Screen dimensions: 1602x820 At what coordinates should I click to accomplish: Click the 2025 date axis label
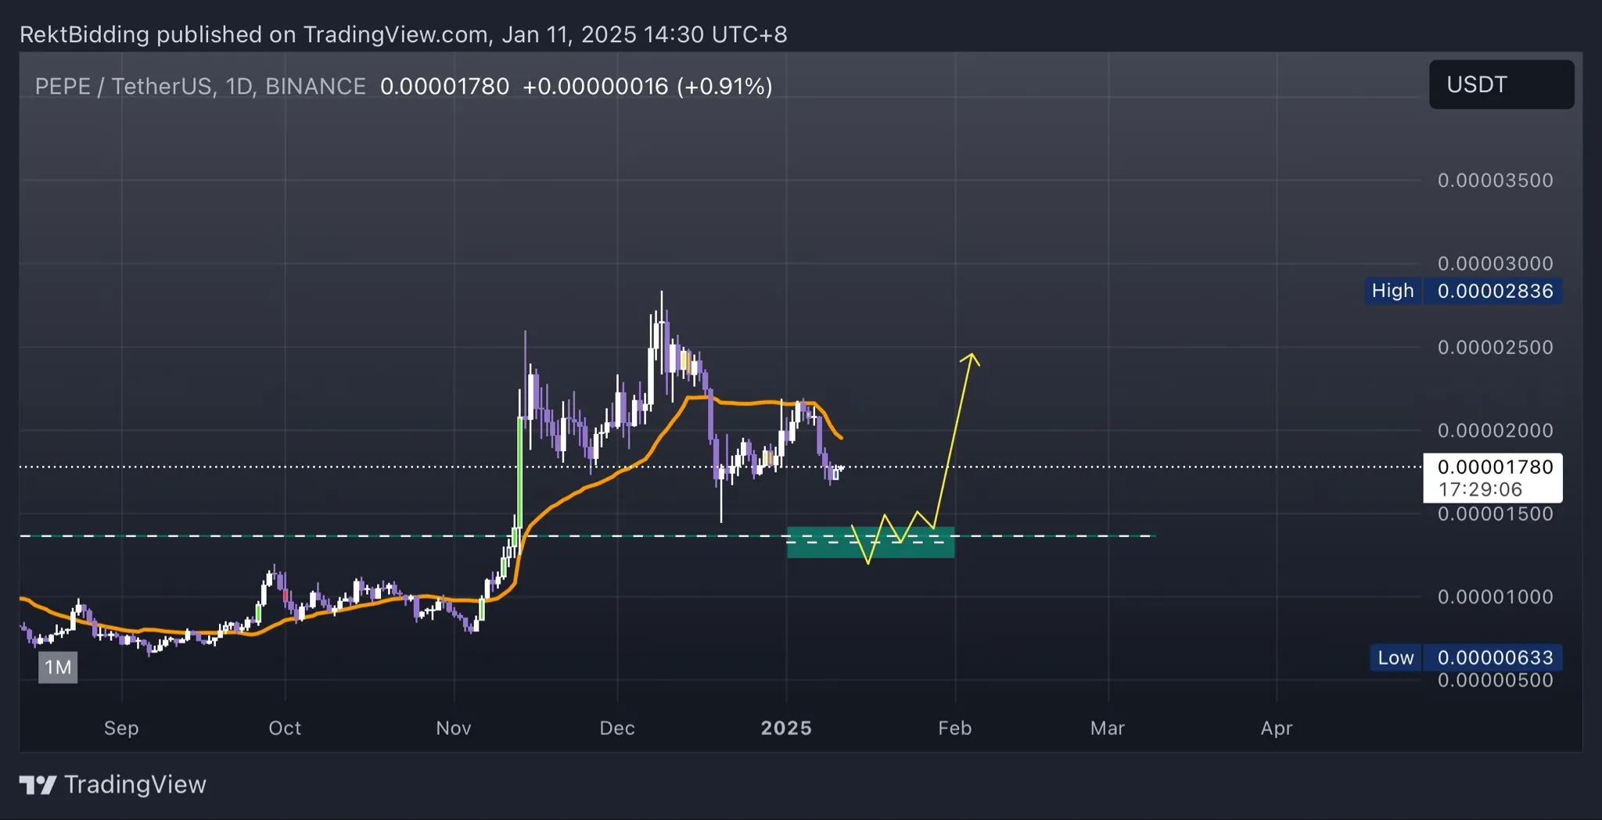786,728
